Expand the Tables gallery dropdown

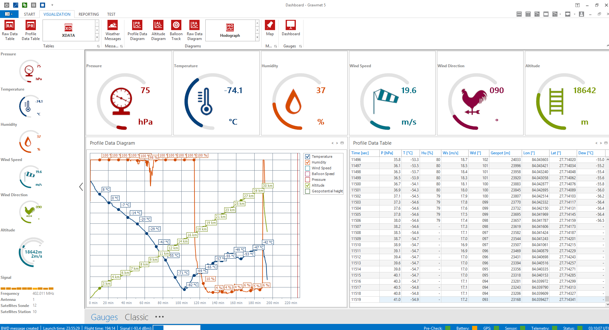[97, 38]
